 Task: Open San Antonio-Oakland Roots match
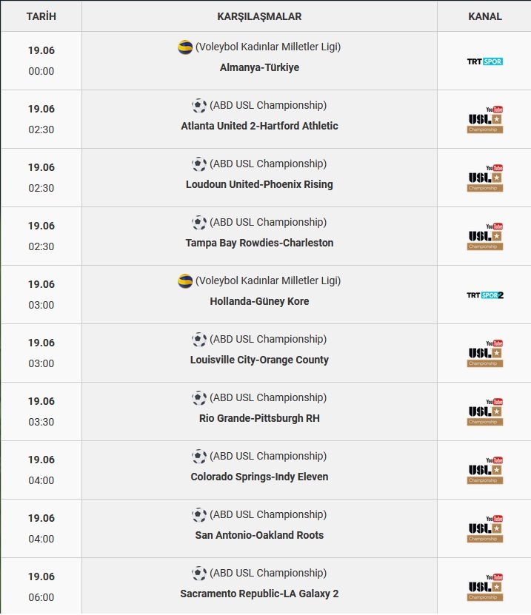pyautogui.click(x=259, y=535)
